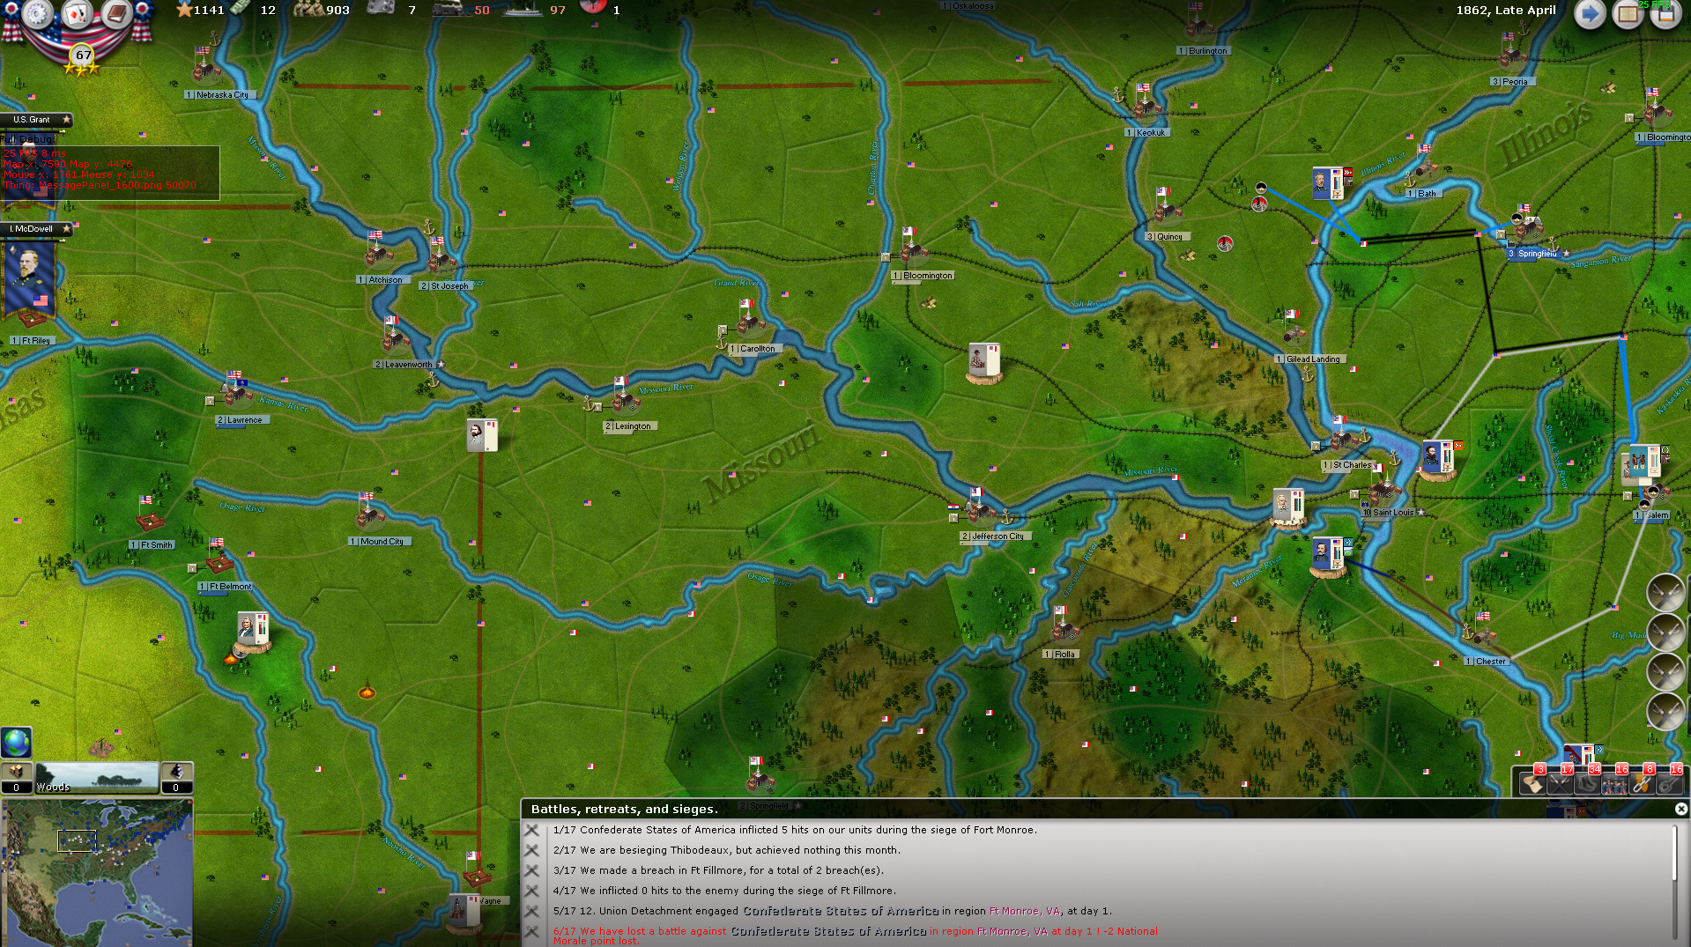1691x947 pixels.
Task: Select the Mound City label
Action: (x=379, y=542)
